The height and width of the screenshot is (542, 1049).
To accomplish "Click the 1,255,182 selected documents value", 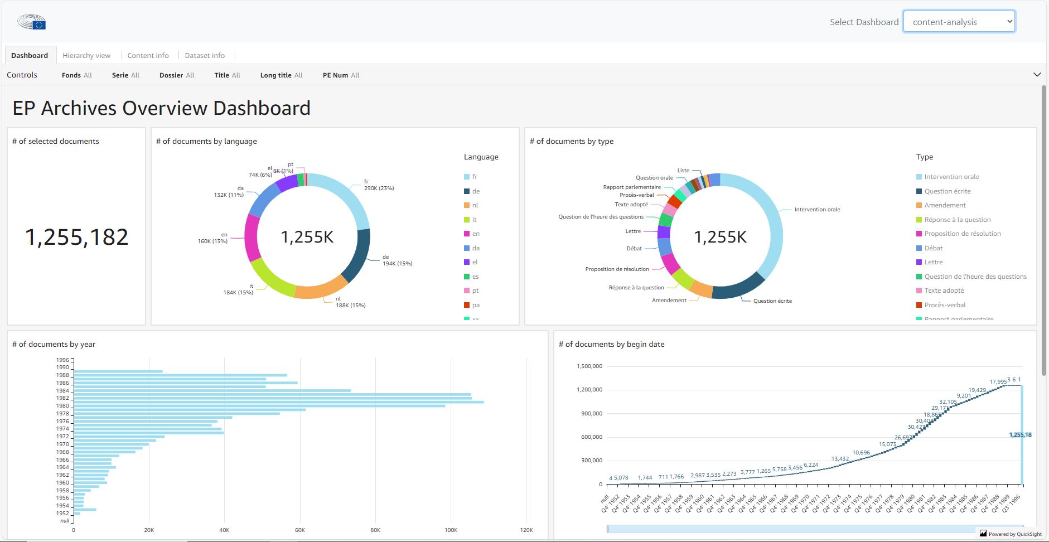I will coord(77,237).
